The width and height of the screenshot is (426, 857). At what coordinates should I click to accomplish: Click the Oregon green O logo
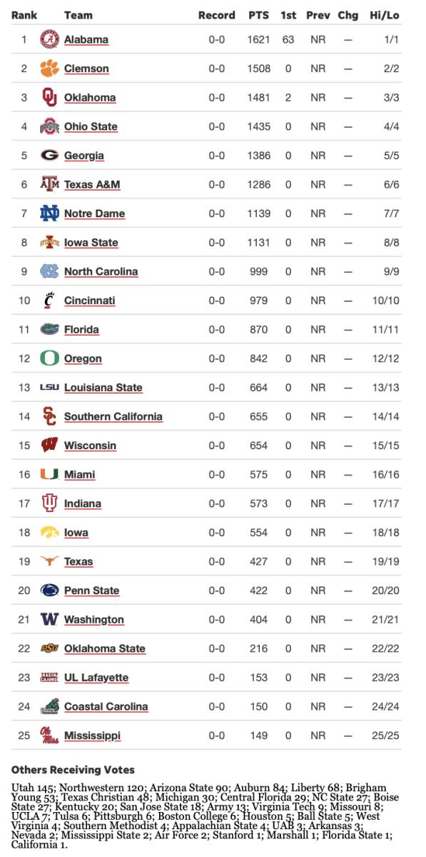pos(49,359)
